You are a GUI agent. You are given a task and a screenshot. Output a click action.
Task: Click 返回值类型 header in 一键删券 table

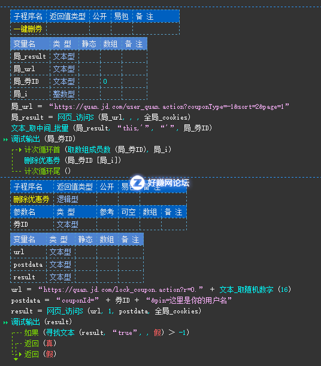tap(67, 17)
